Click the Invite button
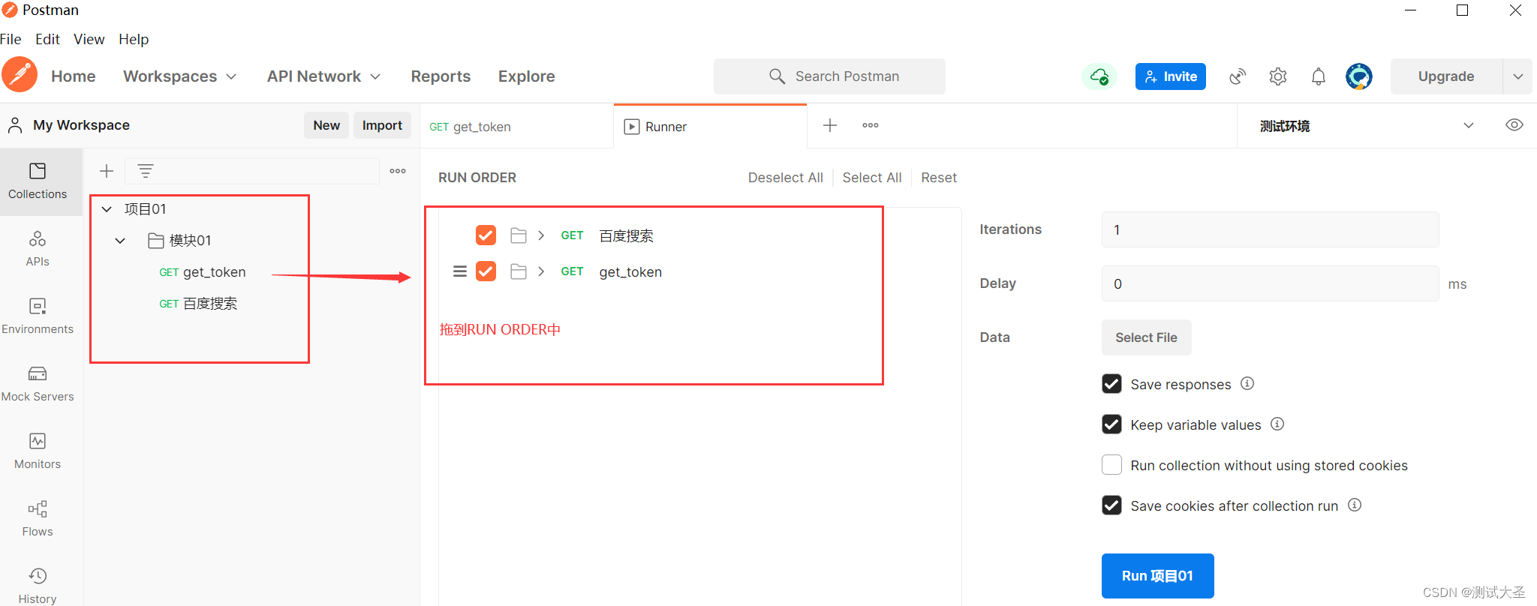The width and height of the screenshot is (1537, 606). tap(1171, 76)
